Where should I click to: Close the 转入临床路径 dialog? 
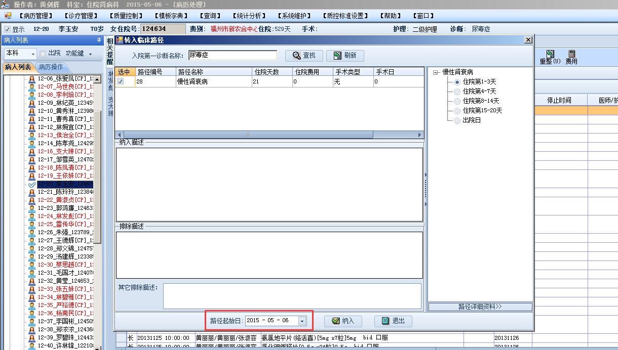(528, 39)
